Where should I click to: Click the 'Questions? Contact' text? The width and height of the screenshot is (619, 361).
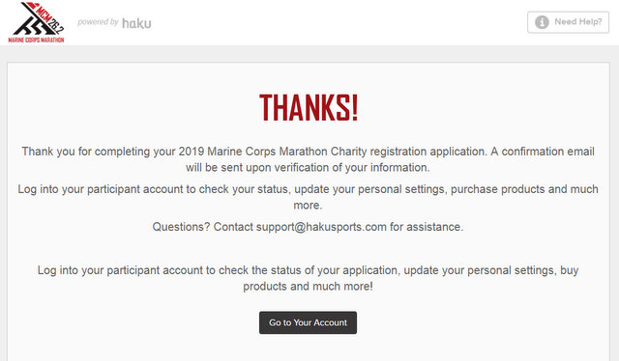(202, 227)
